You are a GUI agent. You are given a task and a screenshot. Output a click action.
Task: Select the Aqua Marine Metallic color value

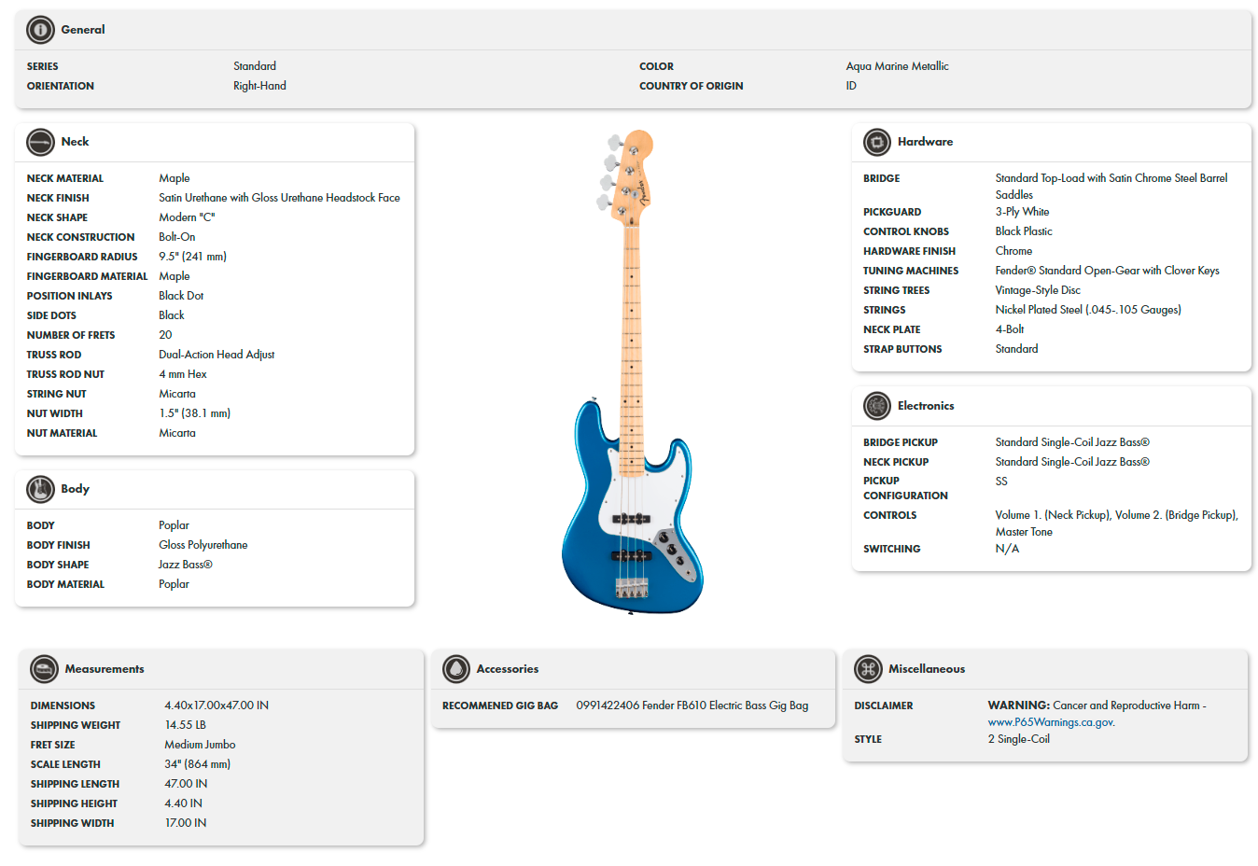(896, 66)
